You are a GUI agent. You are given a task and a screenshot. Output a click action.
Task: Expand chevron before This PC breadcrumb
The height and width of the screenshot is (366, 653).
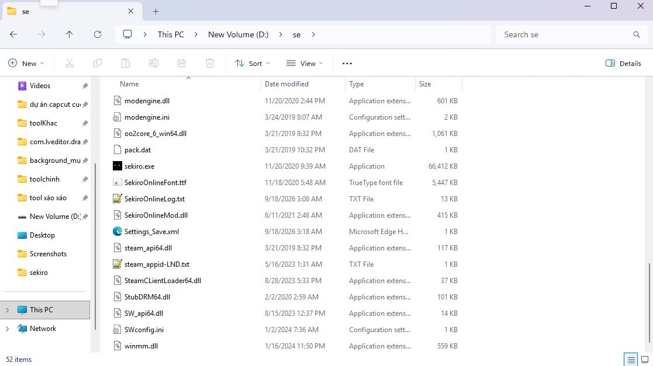click(145, 34)
